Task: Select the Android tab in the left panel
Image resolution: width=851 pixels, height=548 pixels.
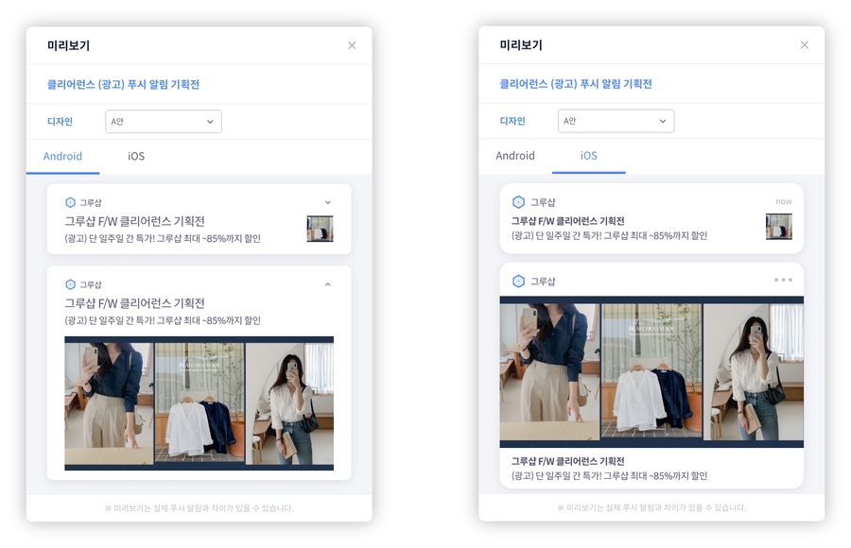Action: point(63,156)
